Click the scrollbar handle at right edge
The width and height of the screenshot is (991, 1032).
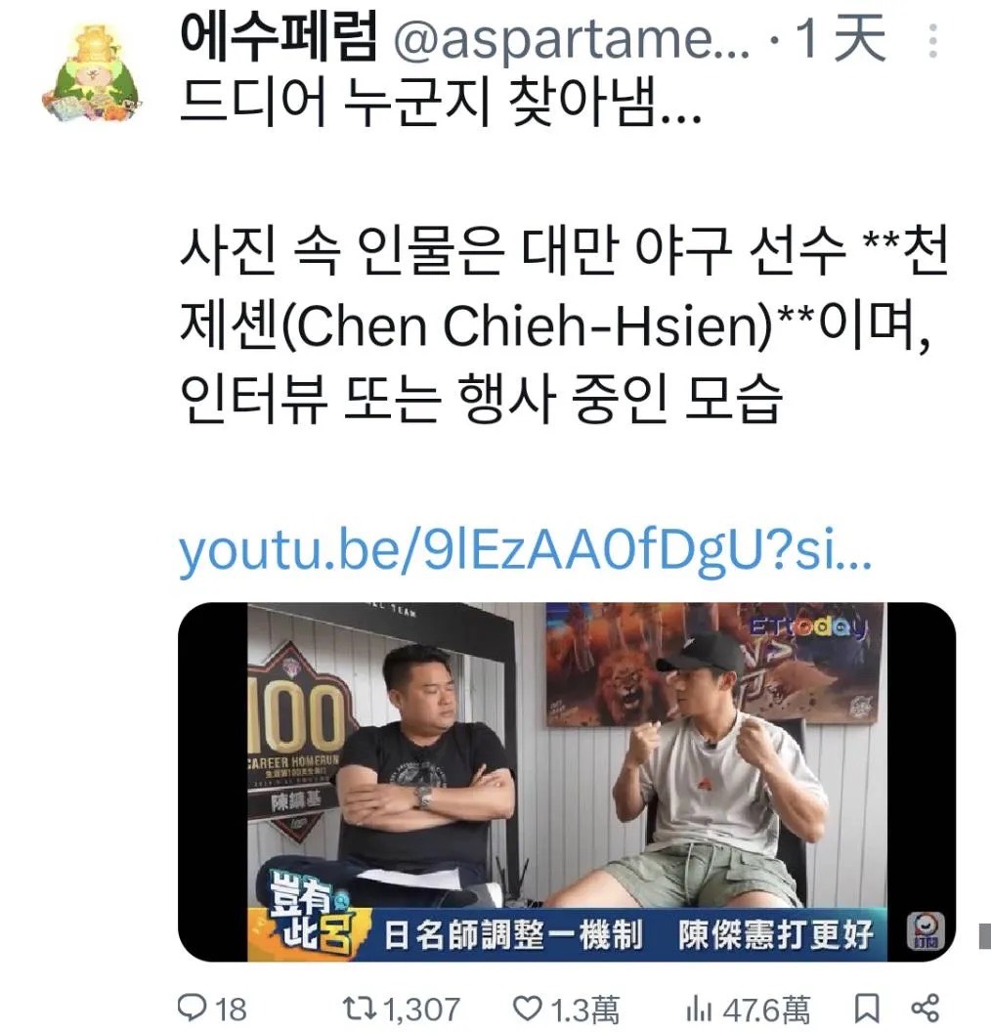(985, 936)
